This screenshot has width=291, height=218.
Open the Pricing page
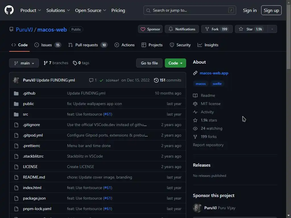(x=118, y=11)
